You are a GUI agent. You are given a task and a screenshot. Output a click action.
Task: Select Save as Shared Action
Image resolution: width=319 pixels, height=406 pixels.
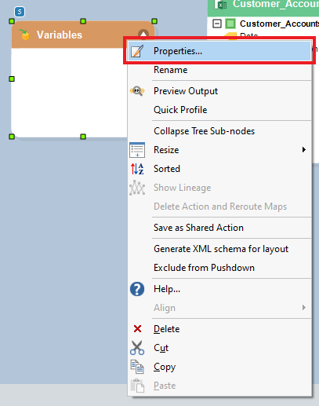198,228
